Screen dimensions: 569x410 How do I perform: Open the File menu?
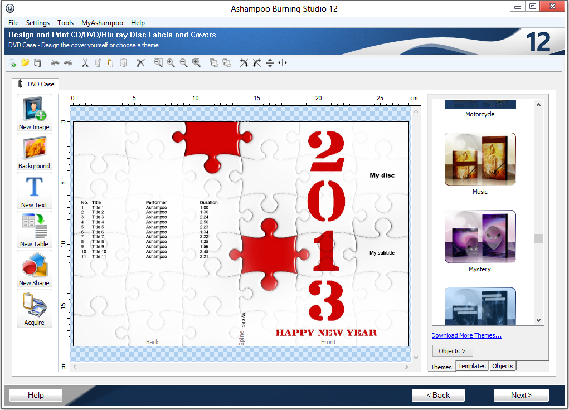[x=13, y=22]
